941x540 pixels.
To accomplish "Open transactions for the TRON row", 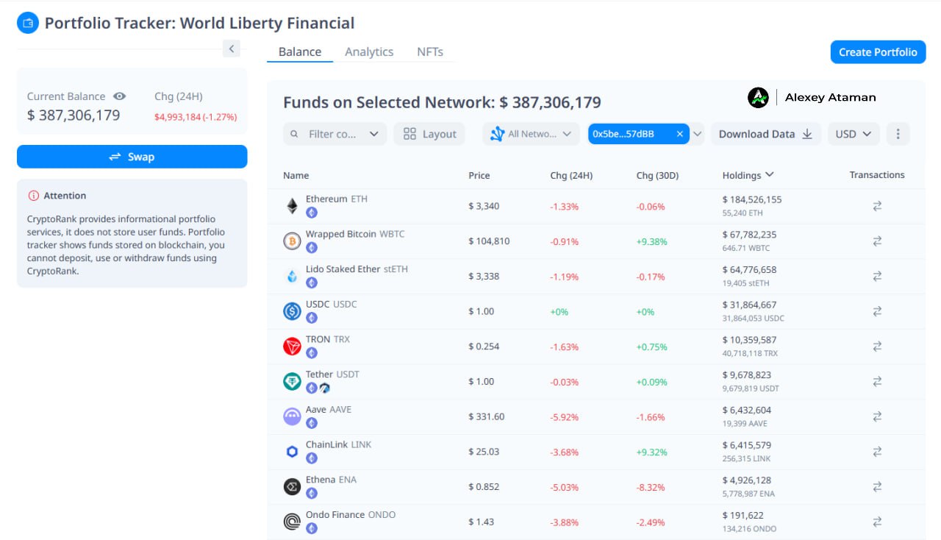I will tap(877, 347).
